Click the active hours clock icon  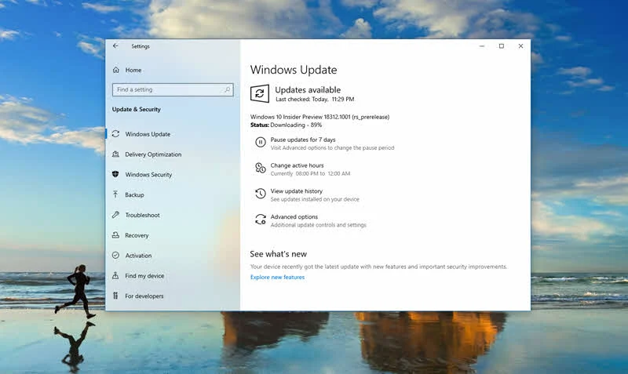[x=261, y=168]
